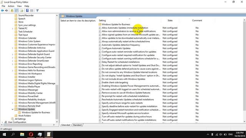The width and height of the screenshot is (246, 138).
Task: Select Windows Media Player in the tree
Action: [29, 87]
